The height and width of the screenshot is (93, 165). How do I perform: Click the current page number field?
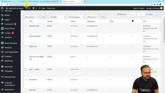[x=141, y=14]
